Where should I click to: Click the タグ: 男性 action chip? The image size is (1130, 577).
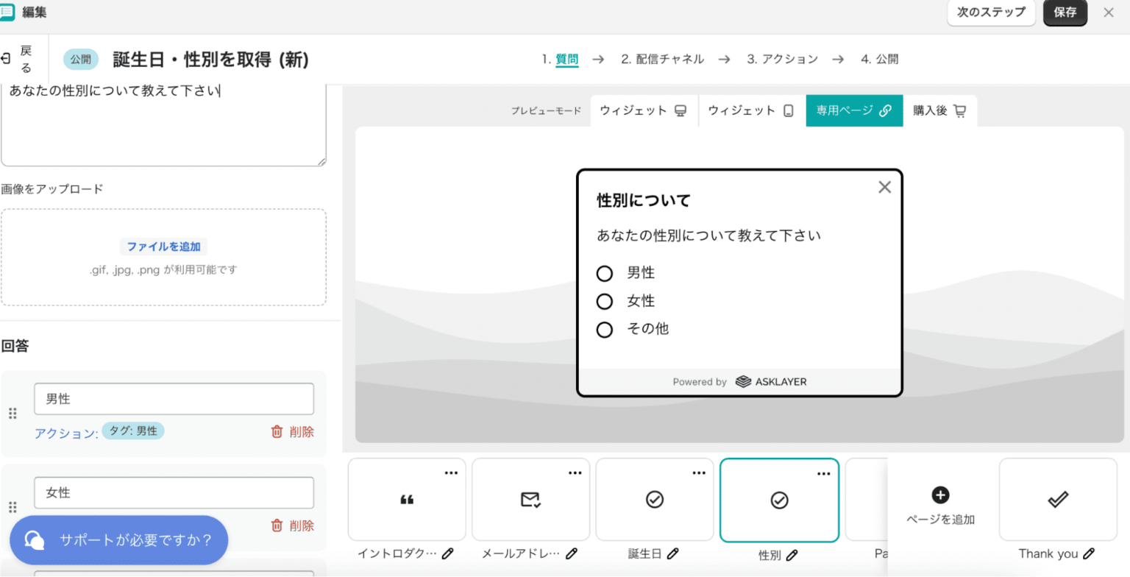coord(132,432)
